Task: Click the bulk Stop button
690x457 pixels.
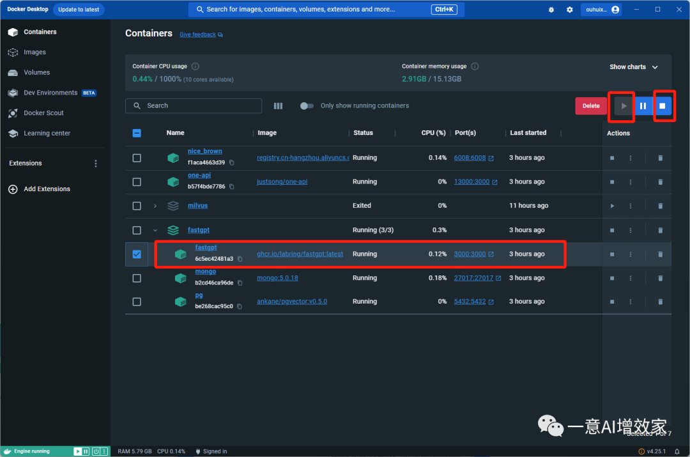Action: point(662,105)
